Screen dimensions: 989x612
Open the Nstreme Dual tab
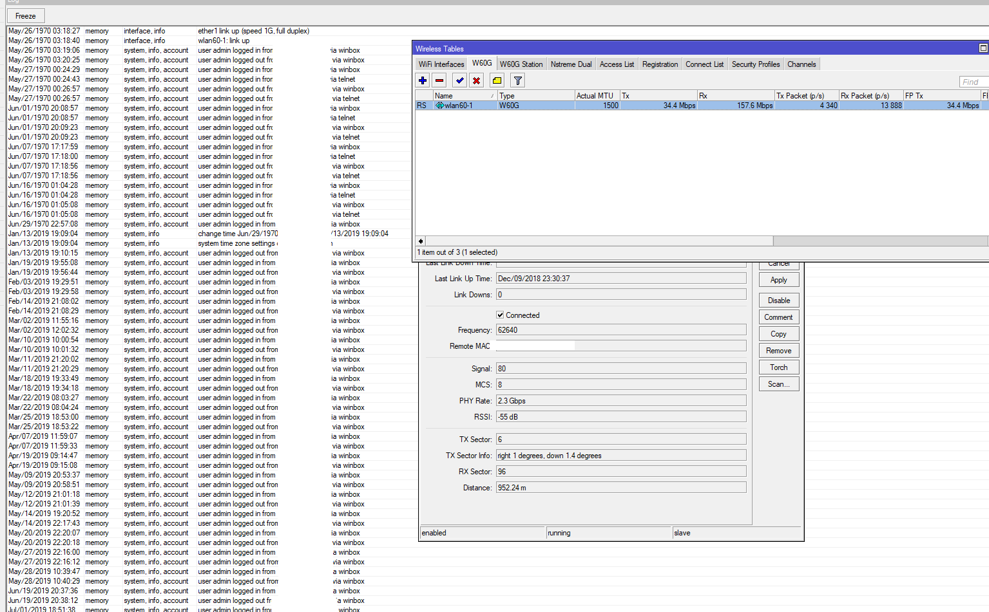pos(571,64)
